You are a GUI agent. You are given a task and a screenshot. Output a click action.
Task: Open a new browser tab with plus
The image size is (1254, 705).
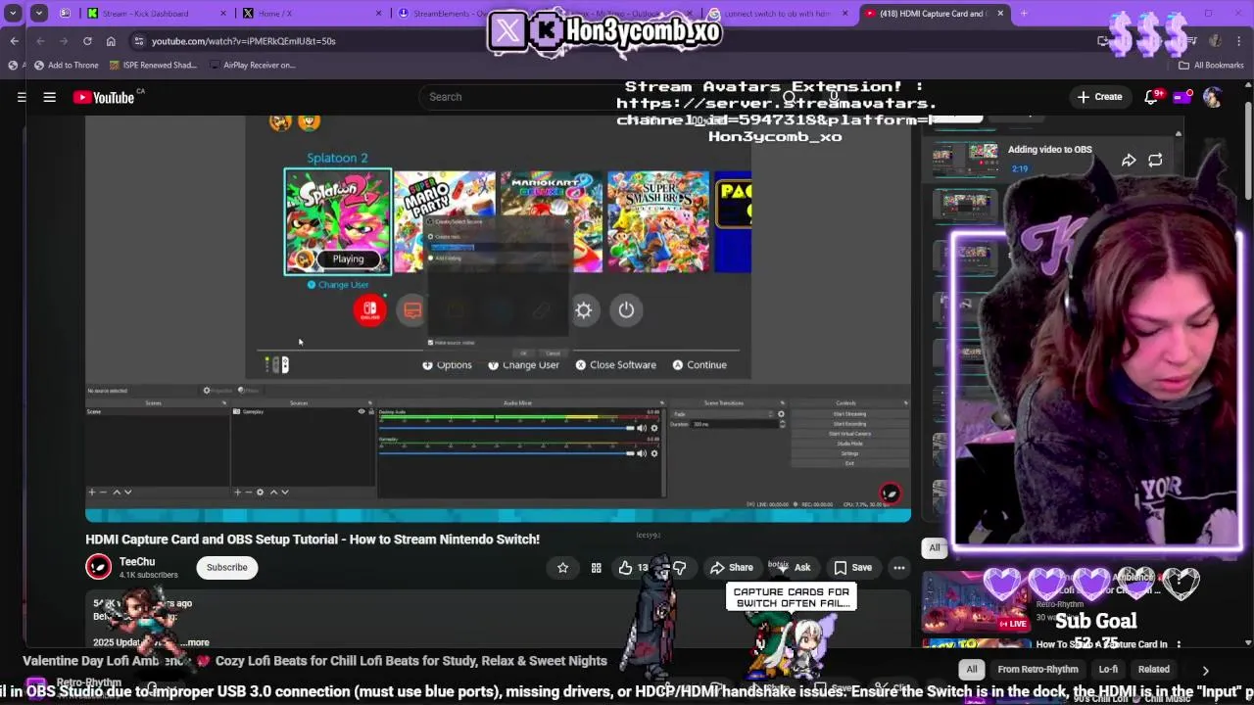coord(1024,14)
